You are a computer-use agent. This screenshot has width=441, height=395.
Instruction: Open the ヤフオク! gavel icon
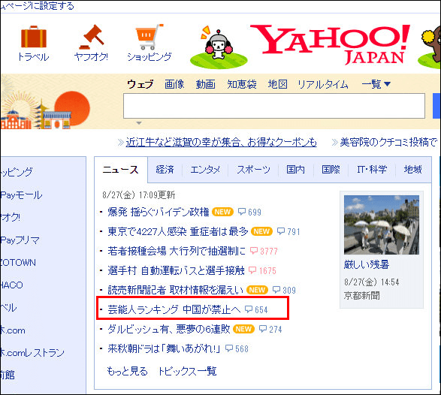(x=91, y=37)
